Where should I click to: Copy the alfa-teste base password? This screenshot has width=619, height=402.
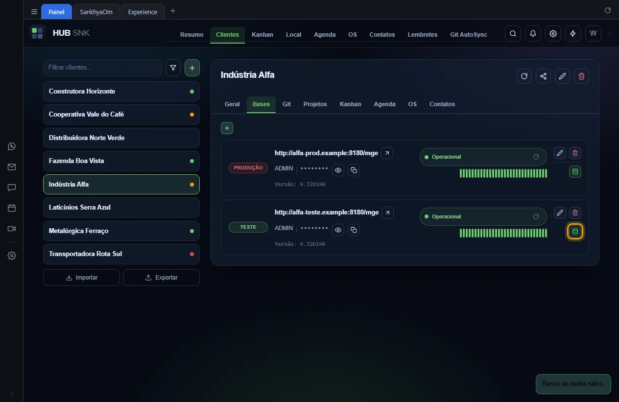click(354, 230)
